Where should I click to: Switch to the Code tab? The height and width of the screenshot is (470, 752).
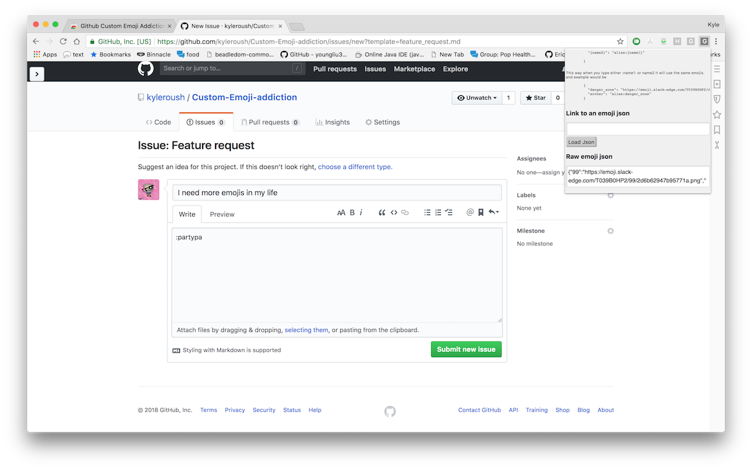(x=159, y=122)
